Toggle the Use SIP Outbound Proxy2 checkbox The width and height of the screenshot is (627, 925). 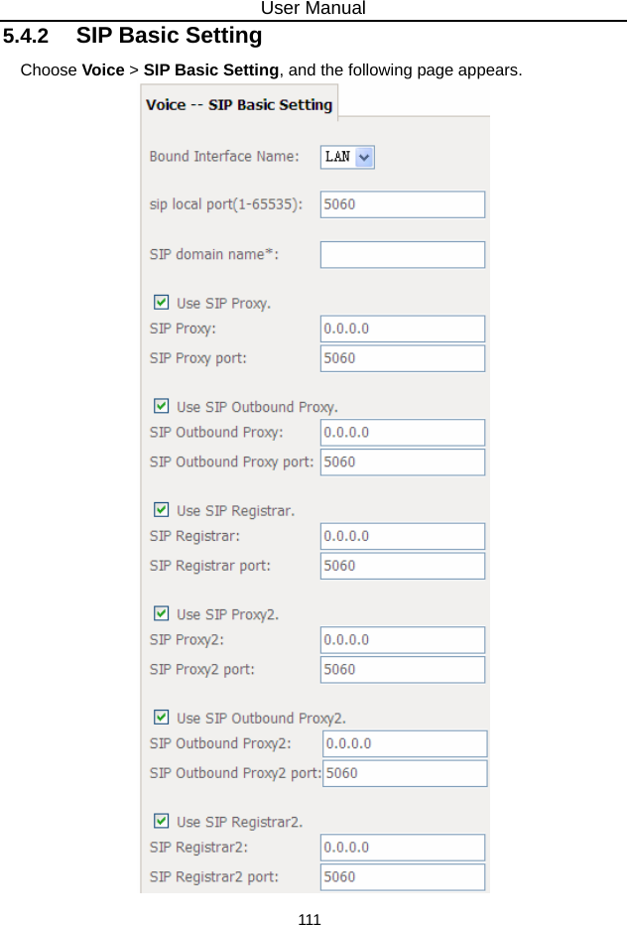[161, 717]
